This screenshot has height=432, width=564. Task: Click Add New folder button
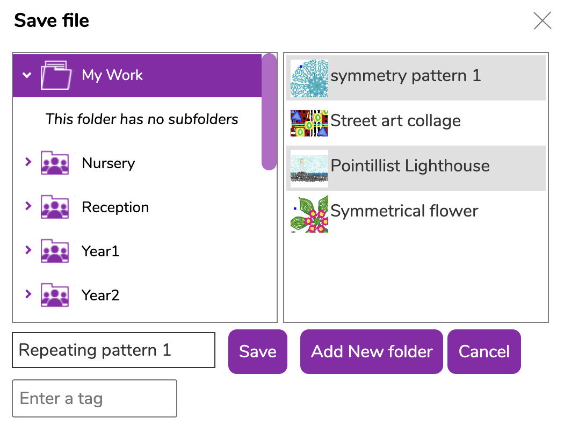pyautogui.click(x=372, y=351)
